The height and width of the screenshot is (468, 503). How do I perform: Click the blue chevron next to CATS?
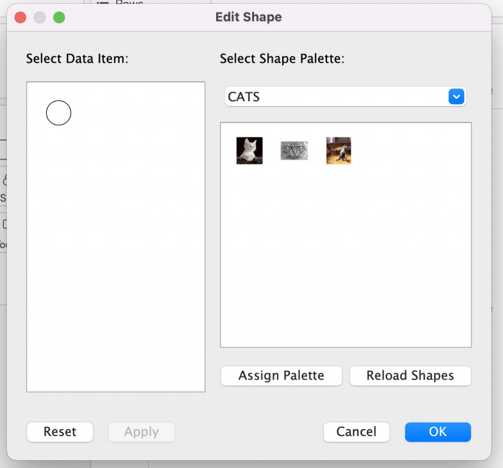click(x=456, y=96)
